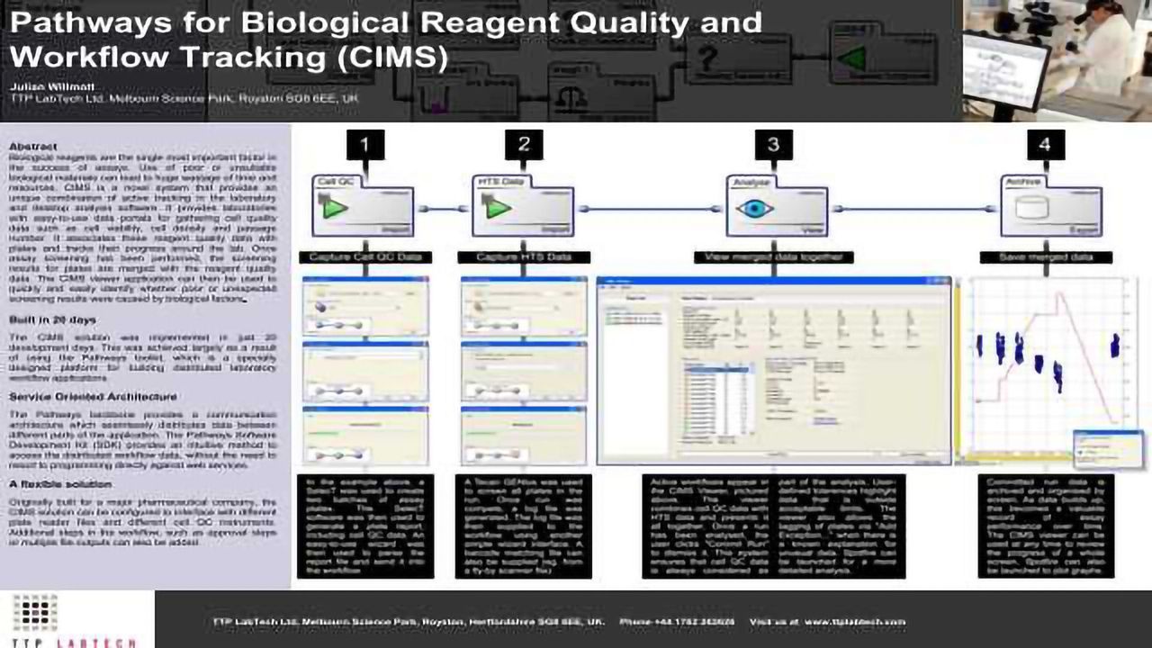1152x648 pixels.
Task: Open the bottom HTS Data wizard screenshot
Action: point(524,436)
